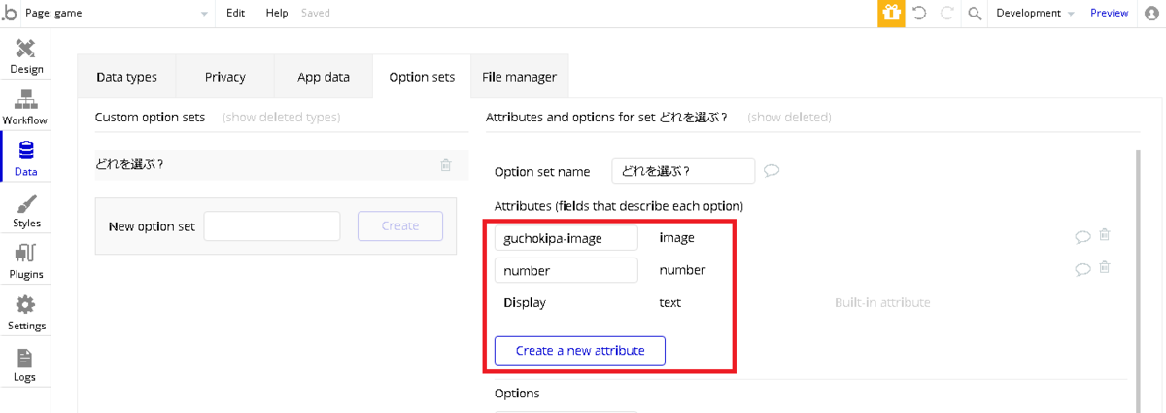Open the Development version dropdown
This screenshot has height=413, width=1166.
(1035, 13)
